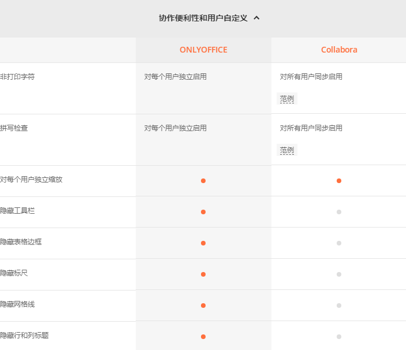Click Collabora 对所有用户同步启用 text in 非打印字符 row
Image resolution: width=406 pixels, height=350 pixels.
point(311,77)
